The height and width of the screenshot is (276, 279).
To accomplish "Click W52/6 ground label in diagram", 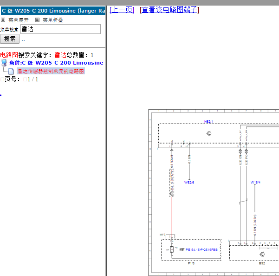I will coord(189,182).
